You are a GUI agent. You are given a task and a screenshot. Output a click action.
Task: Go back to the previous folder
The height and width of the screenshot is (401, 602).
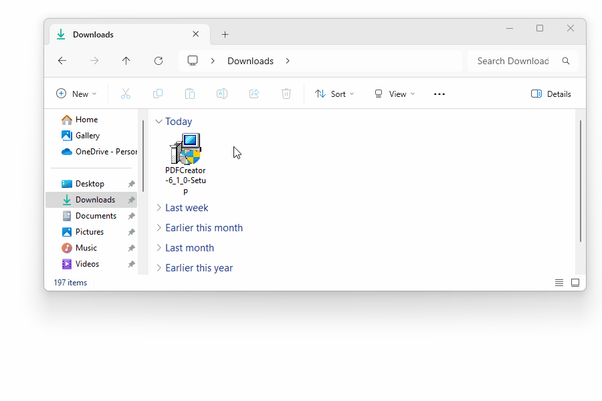click(x=62, y=60)
